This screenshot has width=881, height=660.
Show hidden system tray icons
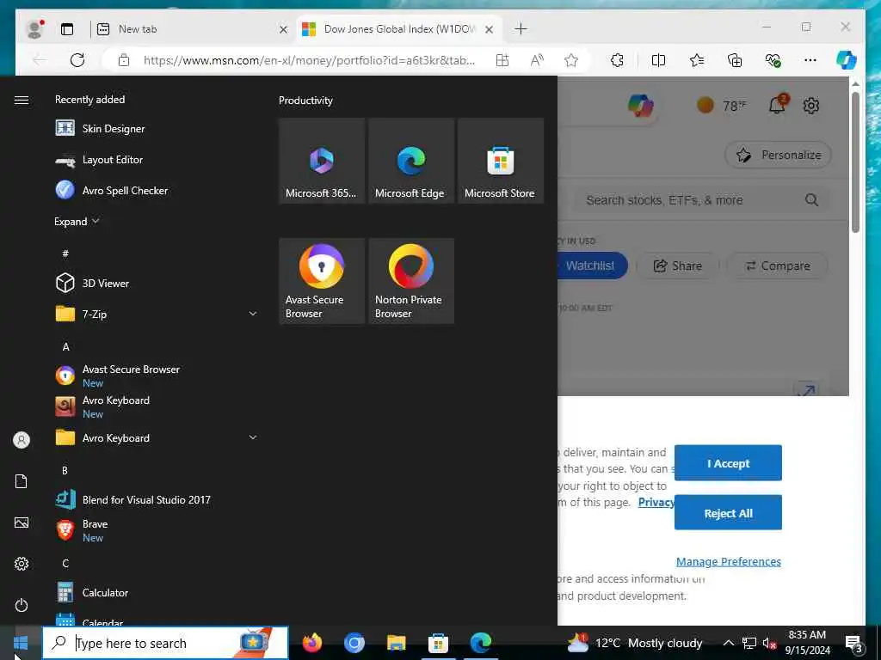[728, 643]
